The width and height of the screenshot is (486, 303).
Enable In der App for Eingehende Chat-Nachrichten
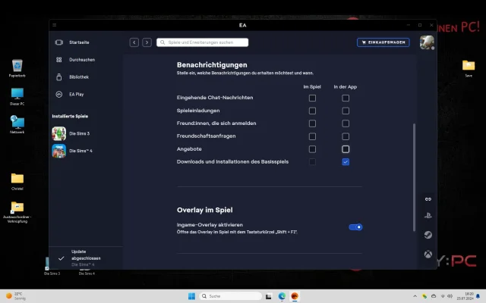click(x=346, y=98)
